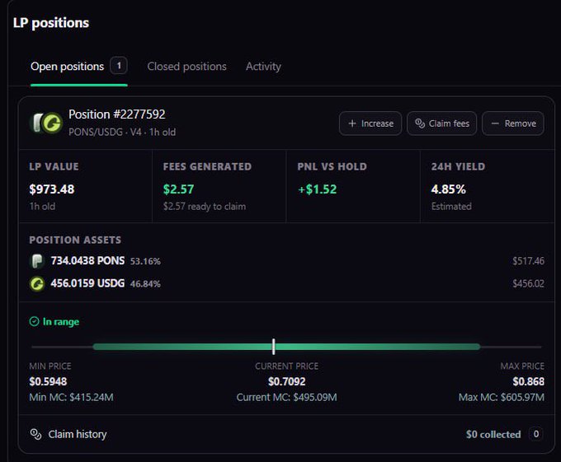Click LP value $973.48
This screenshot has height=462, width=561.
pyautogui.click(x=52, y=189)
